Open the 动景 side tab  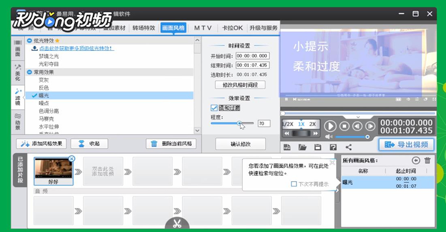click(x=18, y=121)
